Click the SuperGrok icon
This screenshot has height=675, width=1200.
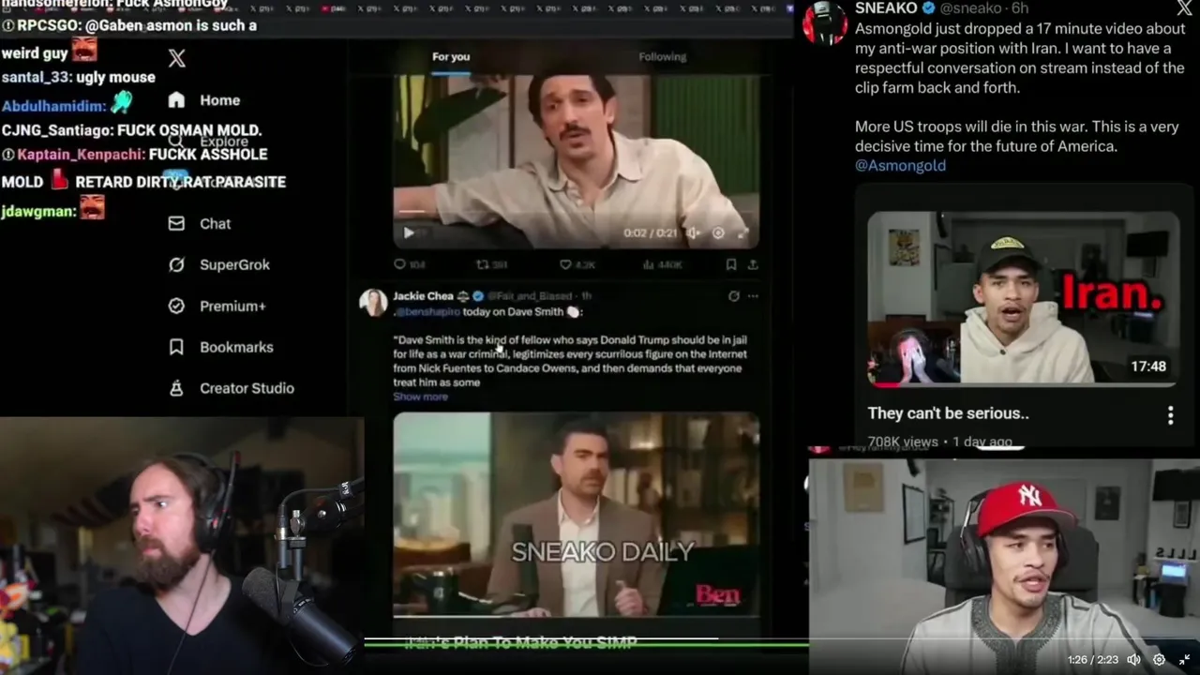pos(176,265)
